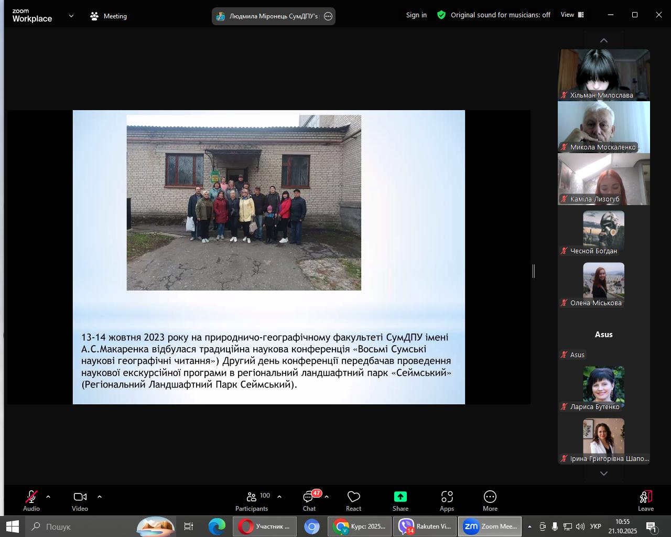Click the Leave meeting button
The width and height of the screenshot is (671, 537).
pyautogui.click(x=645, y=500)
